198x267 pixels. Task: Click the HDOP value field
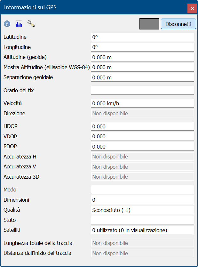(143, 126)
